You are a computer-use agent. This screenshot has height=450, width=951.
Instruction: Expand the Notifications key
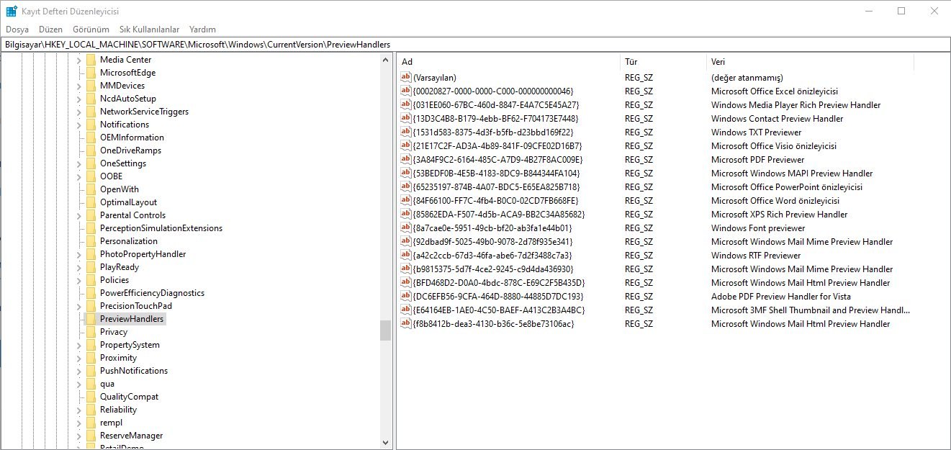pyautogui.click(x=79, y=125)
